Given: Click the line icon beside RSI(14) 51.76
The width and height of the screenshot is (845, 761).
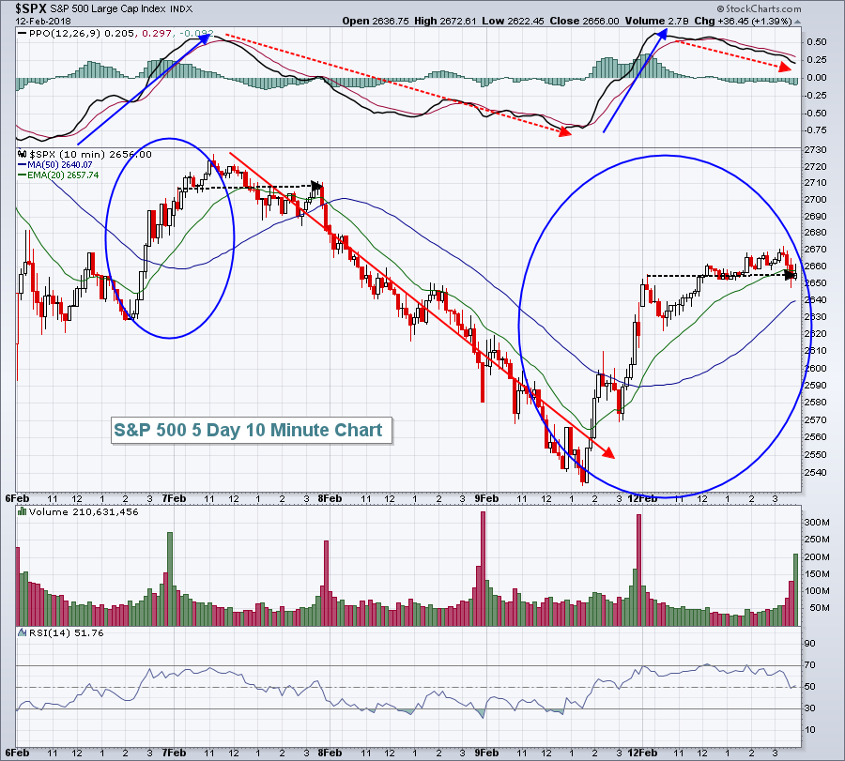Looking at the screenshot, I should 23,632.
